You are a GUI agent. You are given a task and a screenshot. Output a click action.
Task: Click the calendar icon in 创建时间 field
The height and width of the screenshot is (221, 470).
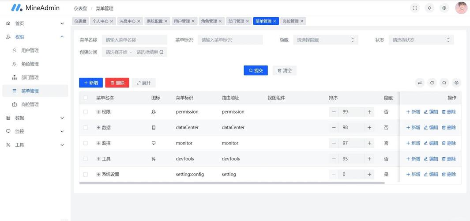162,52
